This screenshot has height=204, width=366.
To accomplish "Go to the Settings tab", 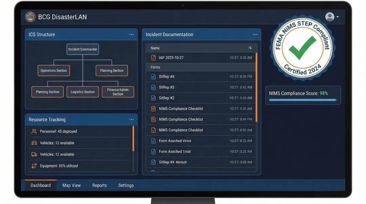I will pos(126,185).
